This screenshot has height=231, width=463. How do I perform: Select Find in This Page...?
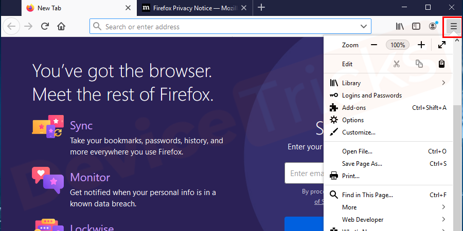coord(388,195)
